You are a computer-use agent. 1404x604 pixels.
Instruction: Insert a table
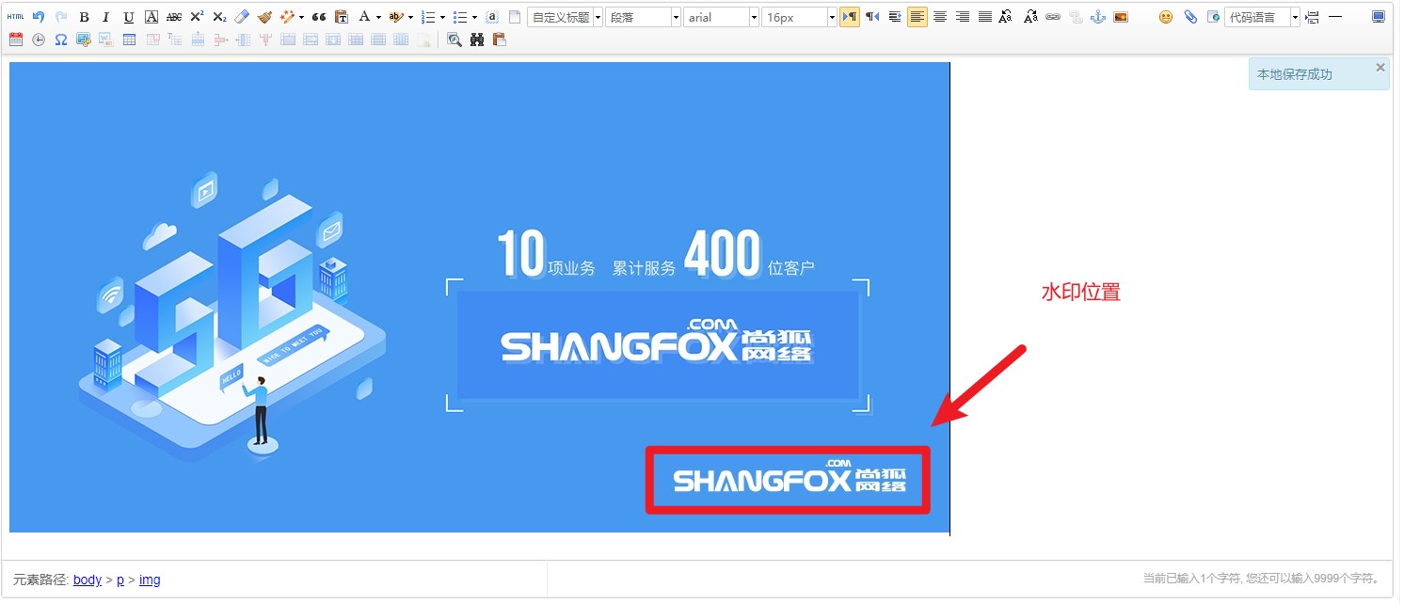coord(129,40)
